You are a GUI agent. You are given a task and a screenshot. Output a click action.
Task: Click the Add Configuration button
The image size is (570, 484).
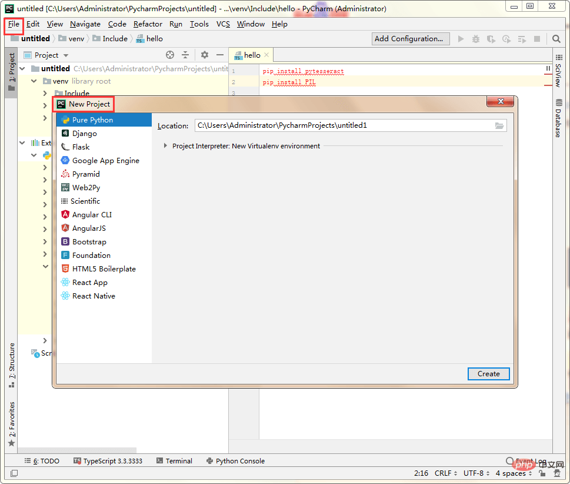point(411,39)
